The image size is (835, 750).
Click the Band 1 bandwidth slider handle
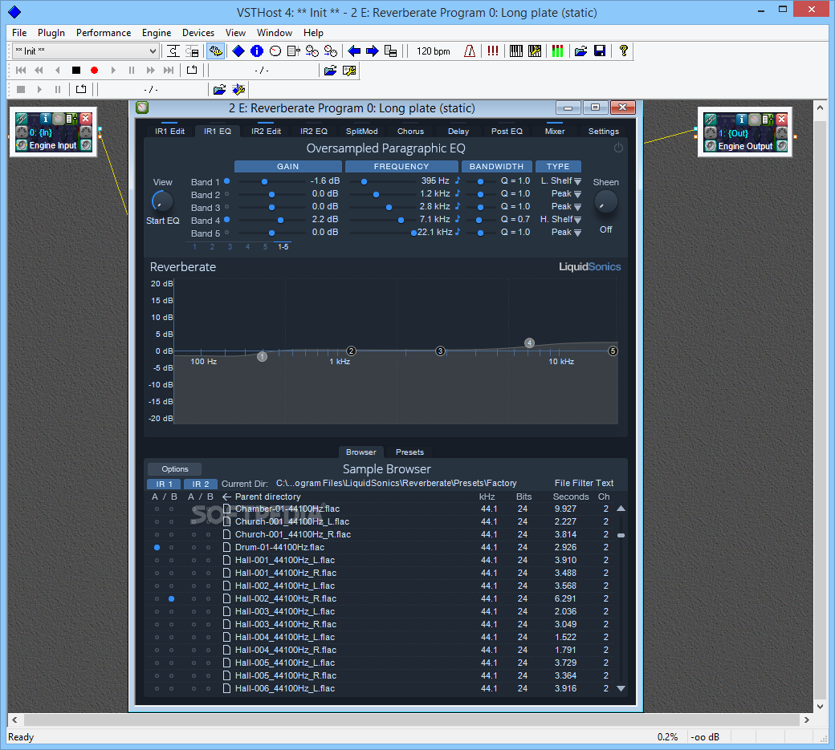480,181
